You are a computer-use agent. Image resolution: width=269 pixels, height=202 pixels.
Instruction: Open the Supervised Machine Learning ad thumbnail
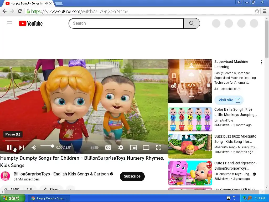[190, 81]
